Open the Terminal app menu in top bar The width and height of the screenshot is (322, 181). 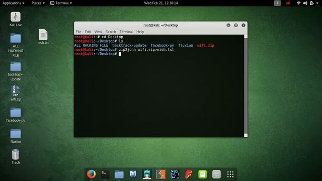tap(61, 3)
